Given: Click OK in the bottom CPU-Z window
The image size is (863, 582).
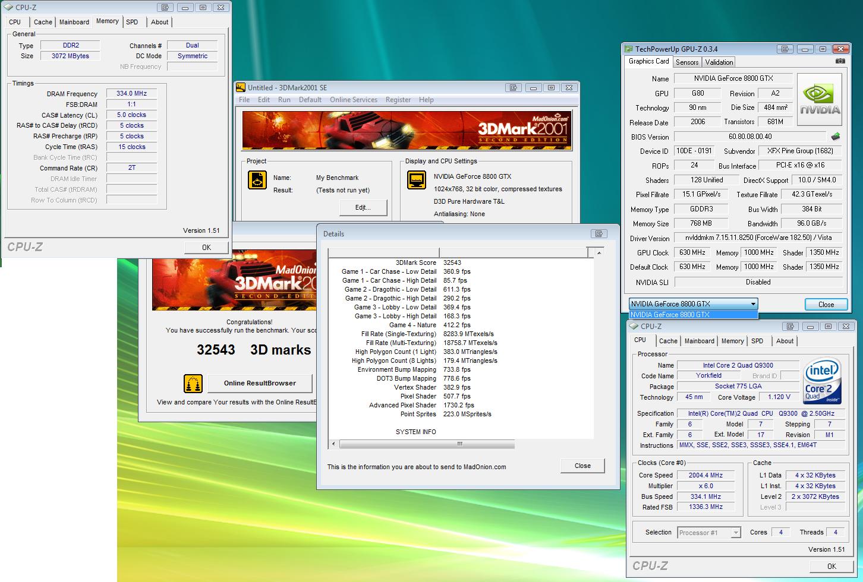Looking at the screenshot, I should 831,566.
